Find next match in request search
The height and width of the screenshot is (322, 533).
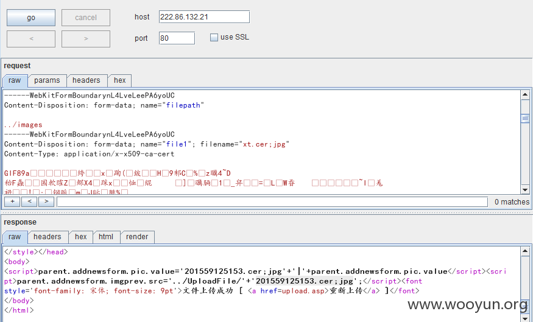point(46,201)
